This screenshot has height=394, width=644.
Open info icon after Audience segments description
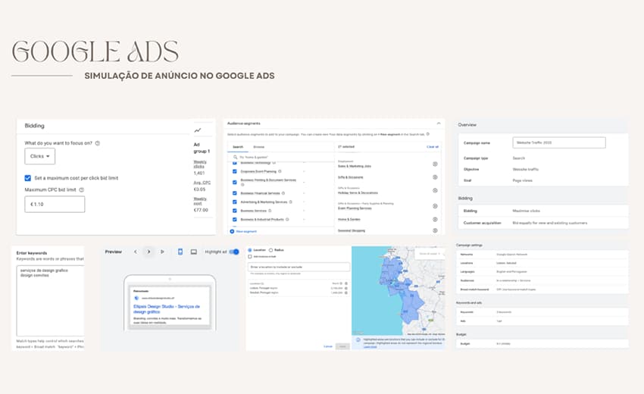(x=428, y=134)
